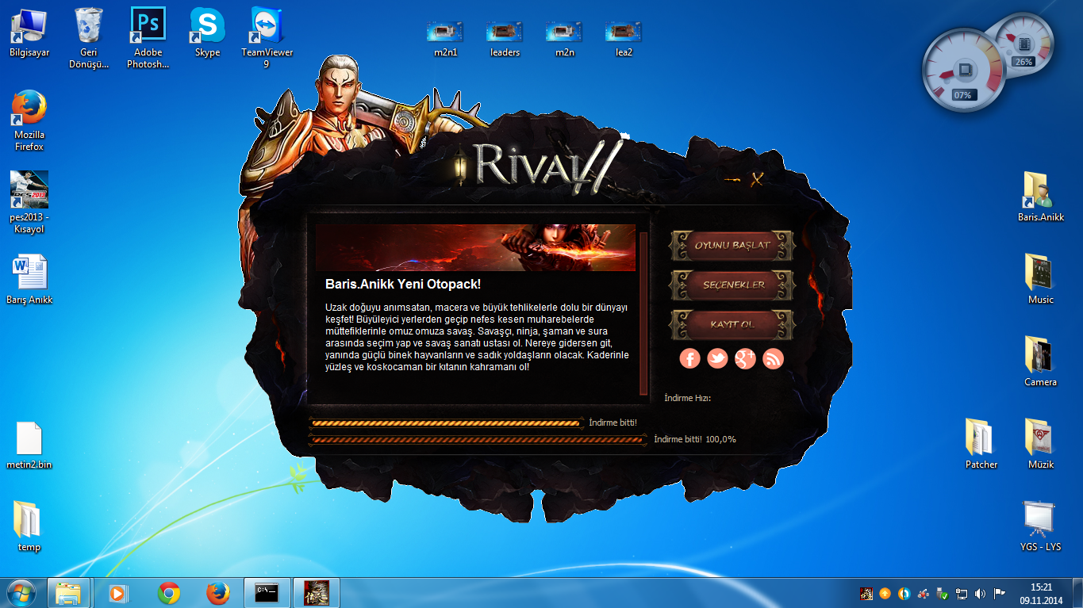Open the launcher's Google Plus link
Screen dimensions: 1083x608
[x=745, y=358]
